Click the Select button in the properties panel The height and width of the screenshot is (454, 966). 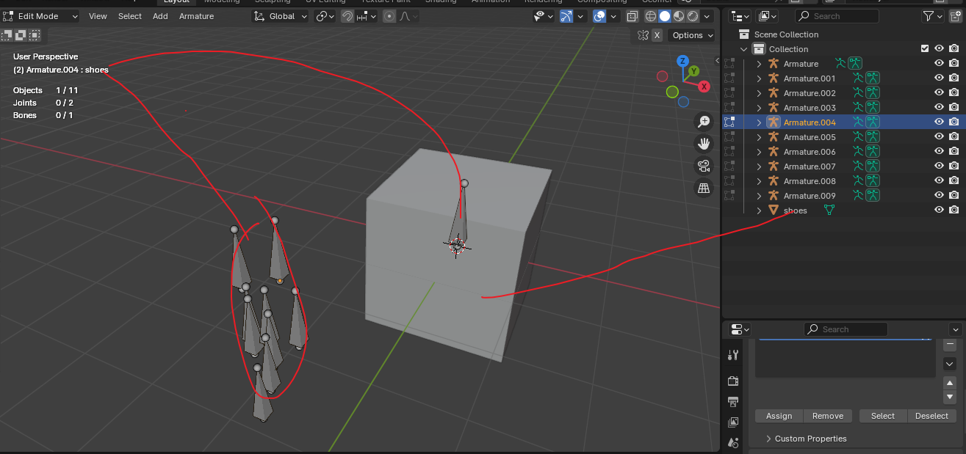(x=883, y=416)
